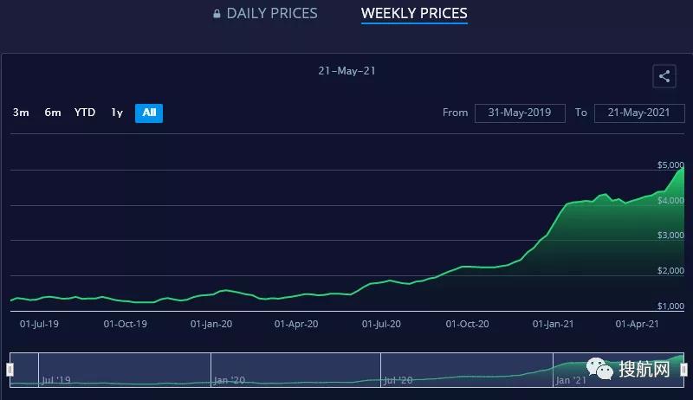Image resolution: width=693 pixels, height=400 pixels.
Task: Grab the right navigator range handle
Action: point(683,370)
